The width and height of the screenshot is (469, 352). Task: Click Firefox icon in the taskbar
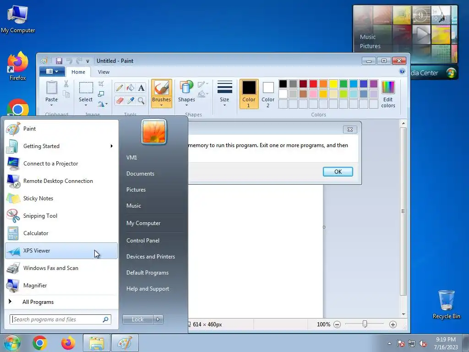(x=68, y=343)
